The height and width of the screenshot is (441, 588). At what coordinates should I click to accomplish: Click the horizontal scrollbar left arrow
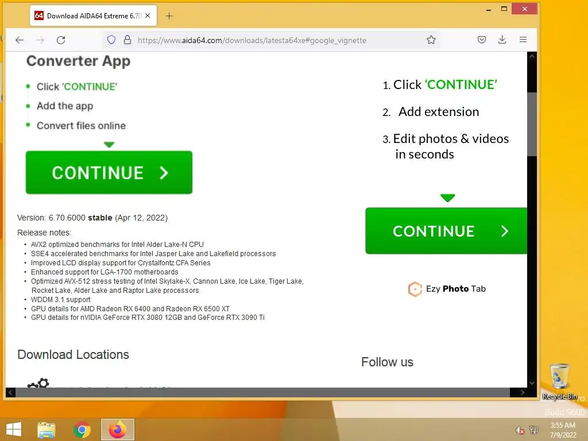tap(10, 393)
